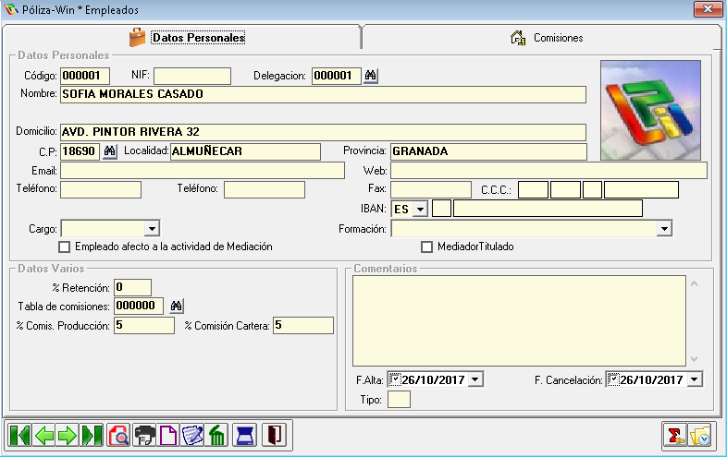The width and height of the screenshot is (727, 457).
Task: Click the IBAN account number field
Action: [x=548, y=209]
